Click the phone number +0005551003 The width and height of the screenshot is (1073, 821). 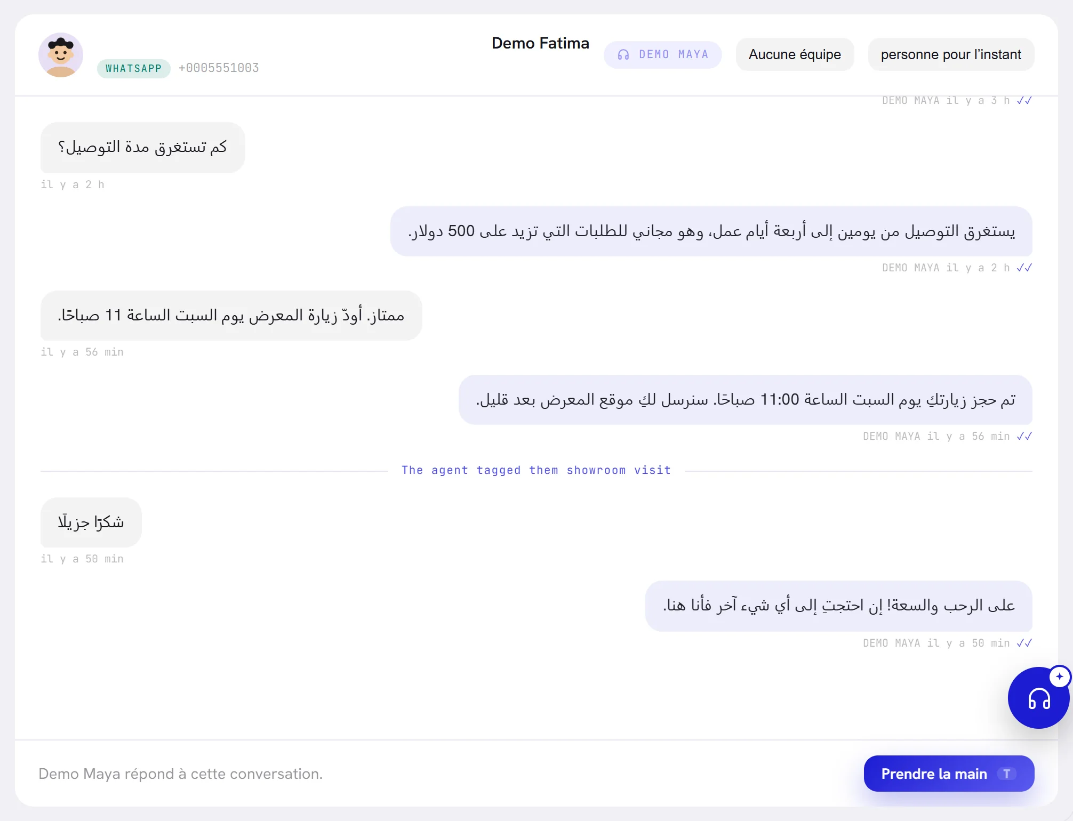(x=219, y=68)
